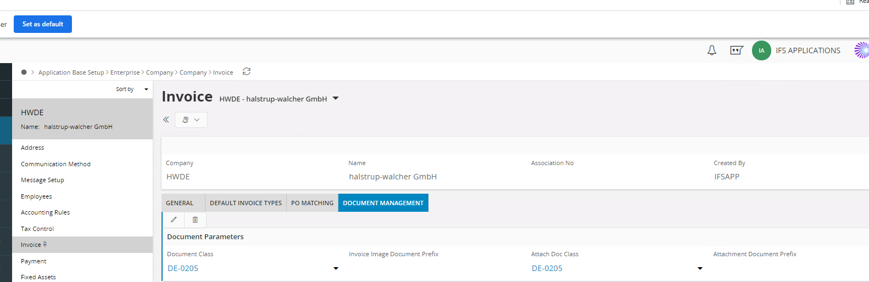
Task: Open Enterprise breadcrumb link
Action: coord(125,72)
